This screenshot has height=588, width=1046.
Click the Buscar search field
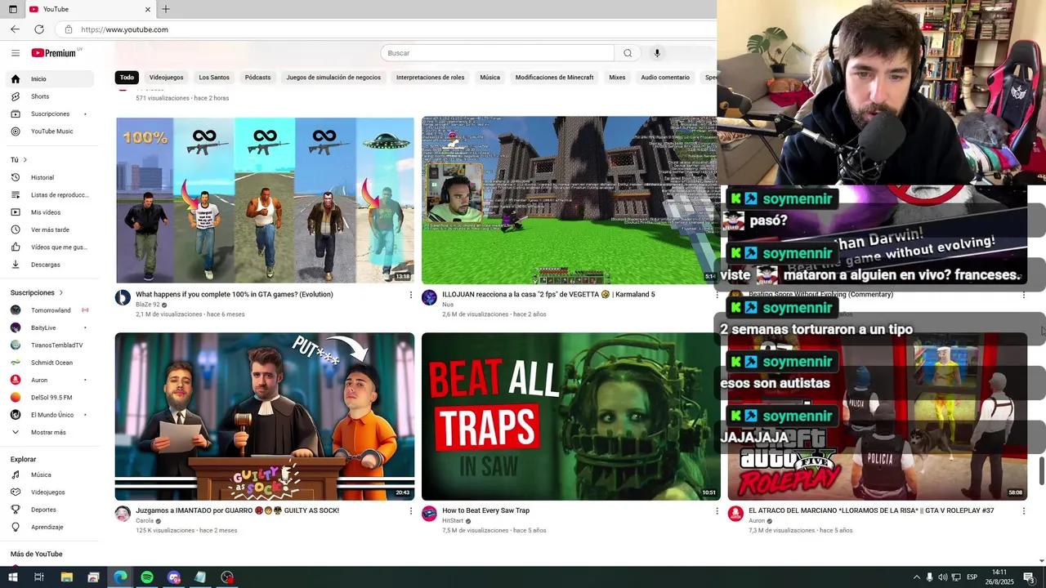[x=497, y=53]
